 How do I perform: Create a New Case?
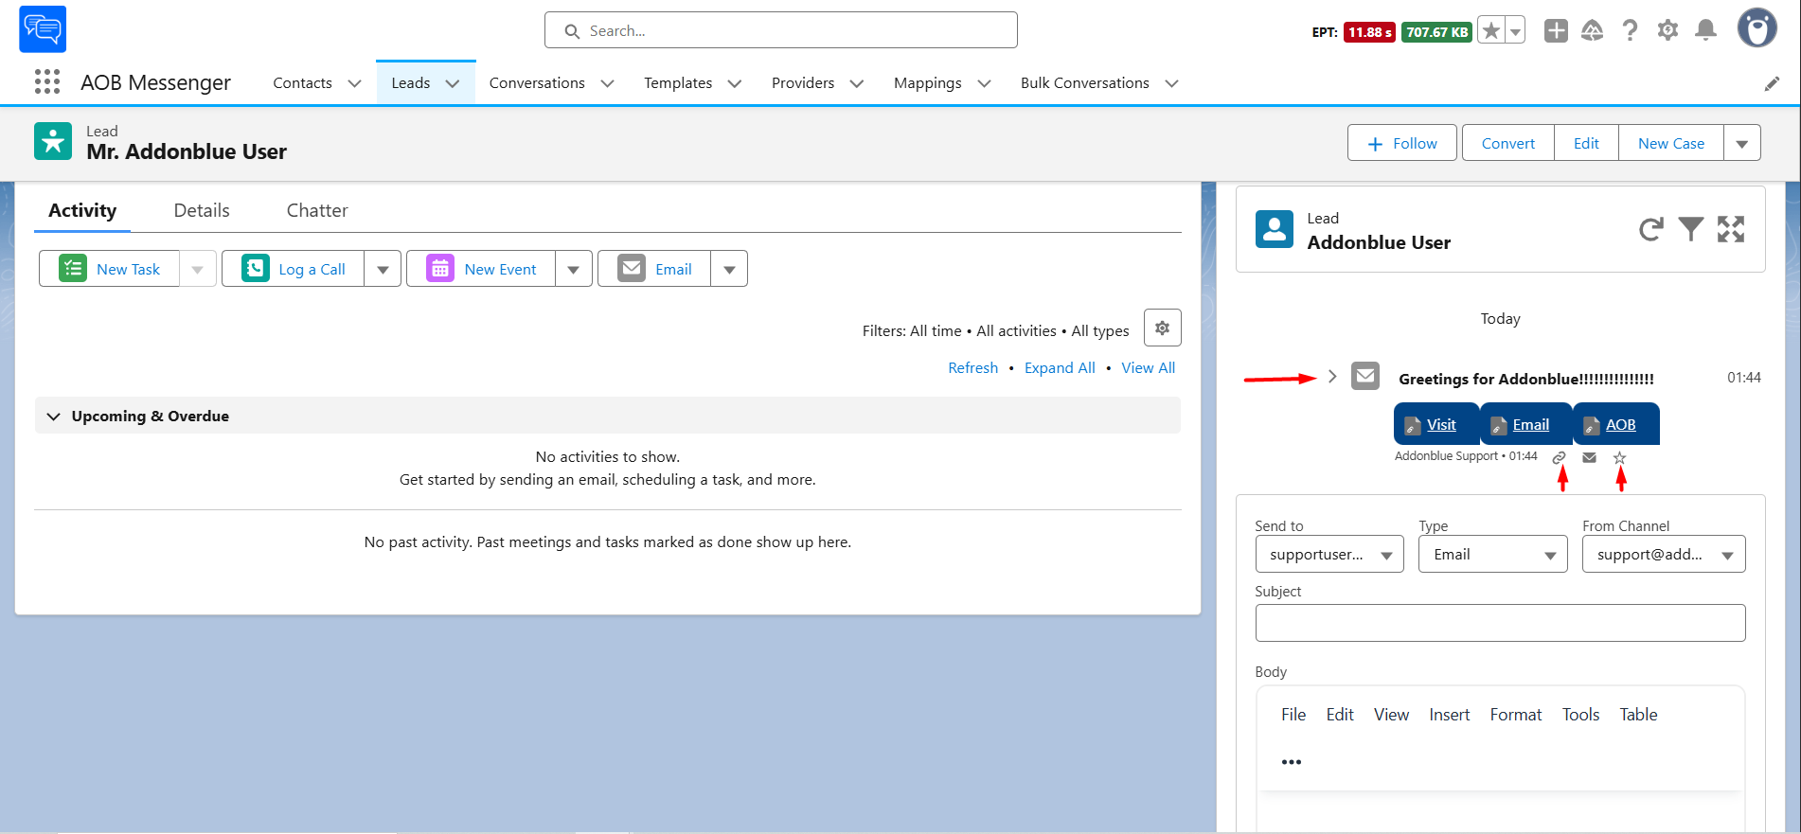coord(1671,143)
